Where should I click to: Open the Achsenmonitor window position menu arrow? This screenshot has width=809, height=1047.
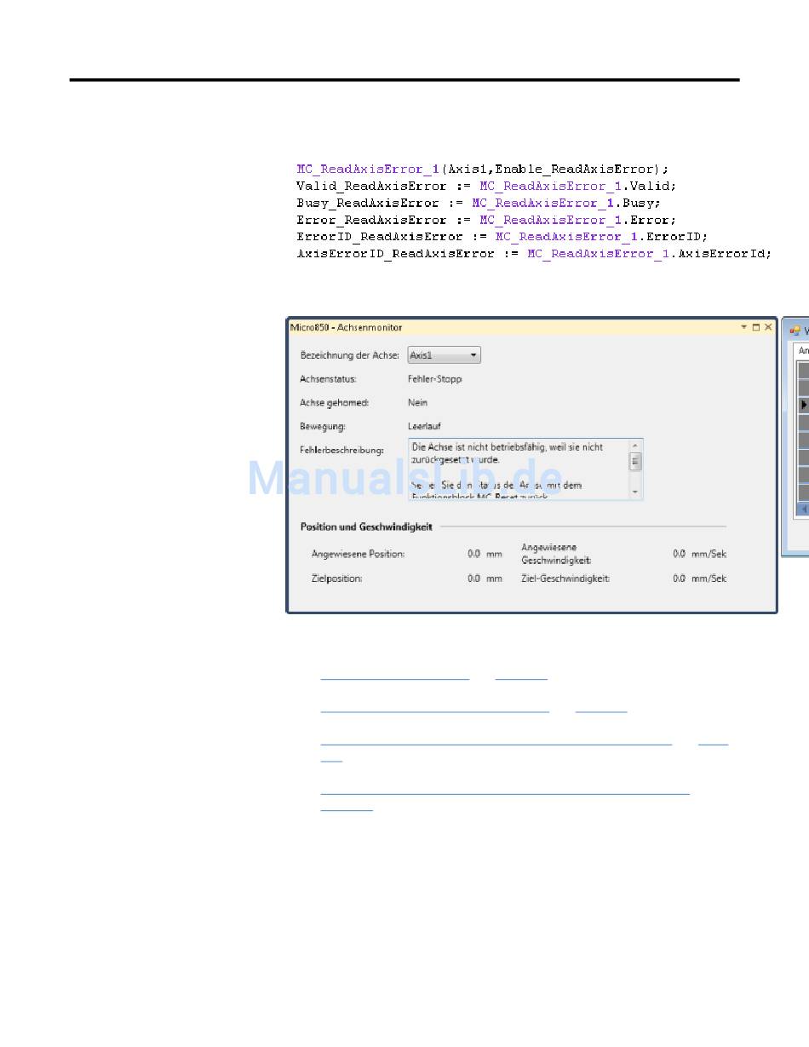coord(743,327)
